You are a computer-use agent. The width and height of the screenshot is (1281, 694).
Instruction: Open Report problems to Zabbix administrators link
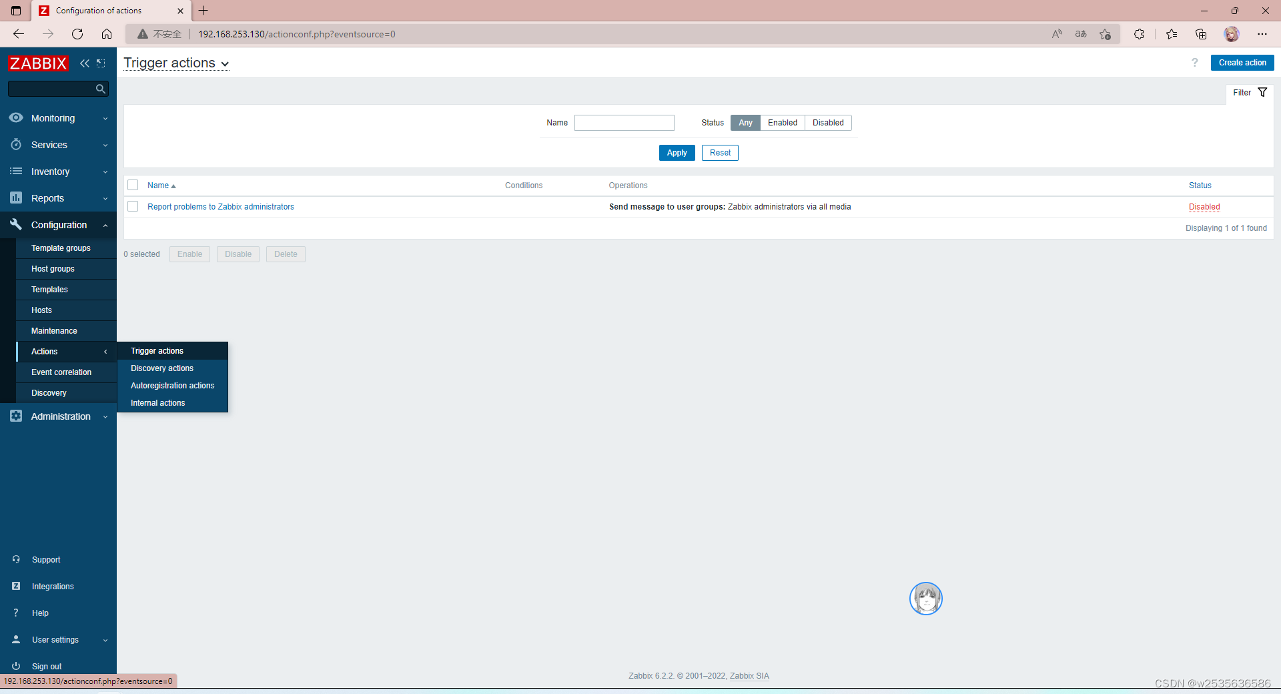[x=221, y=207]
